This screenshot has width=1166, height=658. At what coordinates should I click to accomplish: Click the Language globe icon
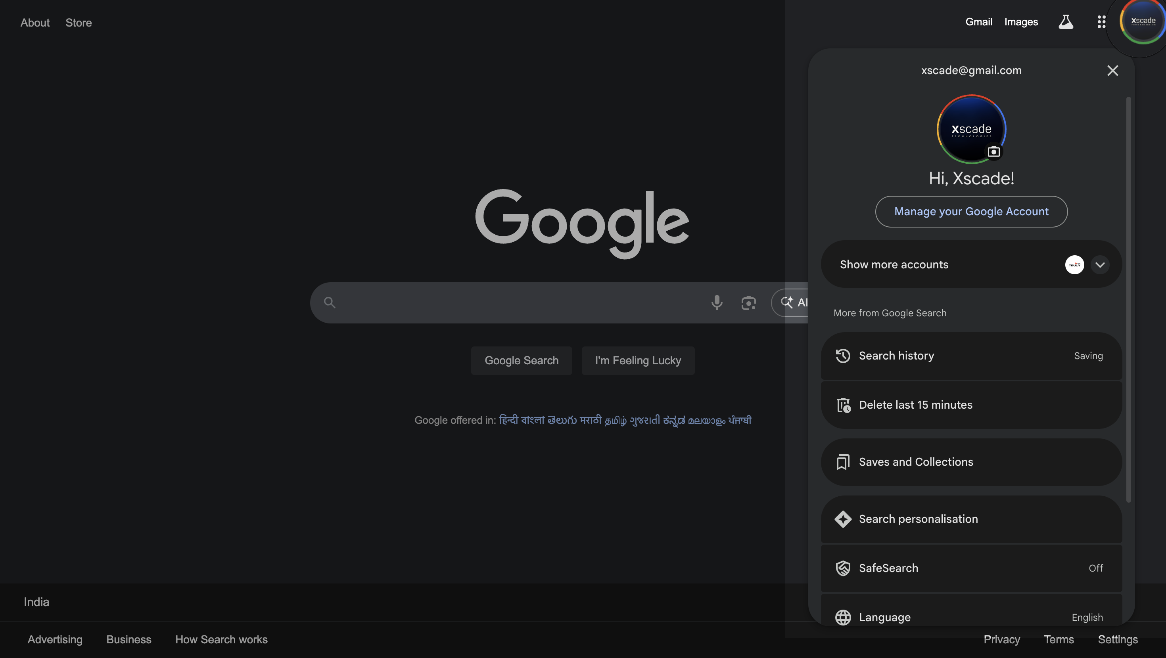pyautogui.click(x=843, y=617)
